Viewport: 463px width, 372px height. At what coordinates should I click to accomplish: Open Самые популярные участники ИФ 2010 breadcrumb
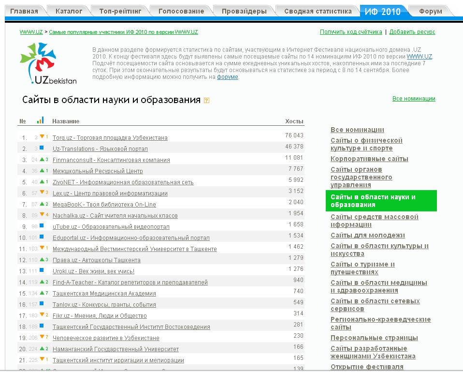coord(123,32)
